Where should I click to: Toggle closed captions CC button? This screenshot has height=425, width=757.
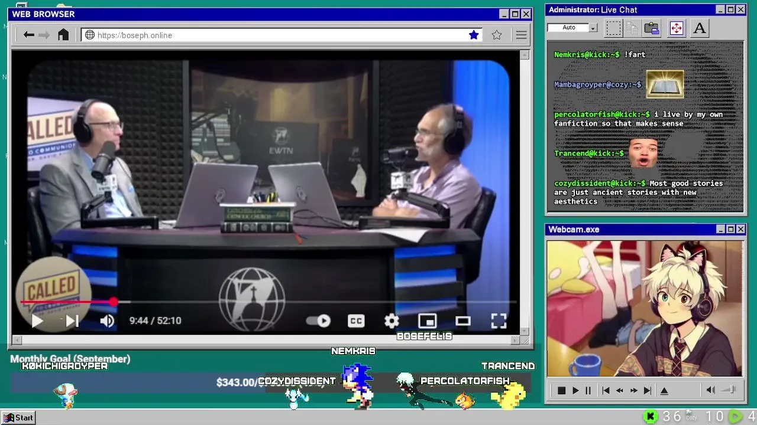pos(356,321)
